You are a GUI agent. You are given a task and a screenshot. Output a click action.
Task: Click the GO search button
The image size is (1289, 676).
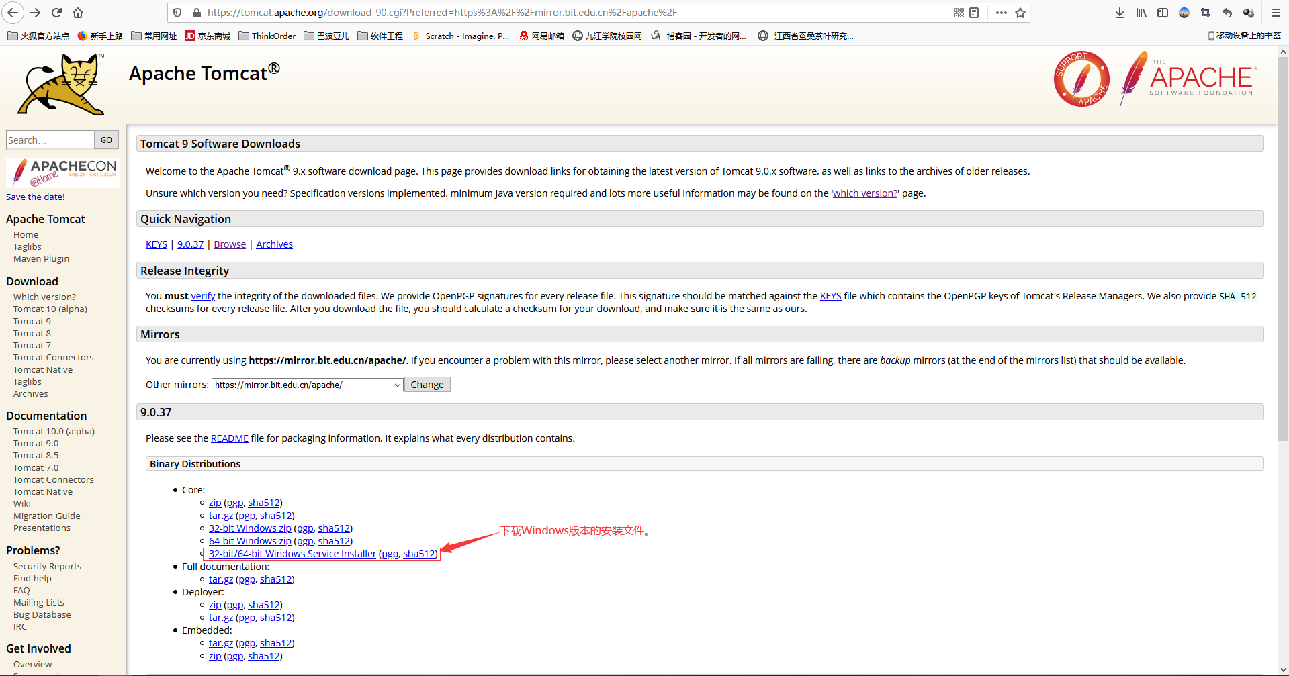(x=106, y=140)
